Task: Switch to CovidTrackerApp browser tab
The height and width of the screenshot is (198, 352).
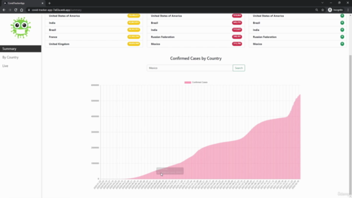Action: (x=23, y=3)
